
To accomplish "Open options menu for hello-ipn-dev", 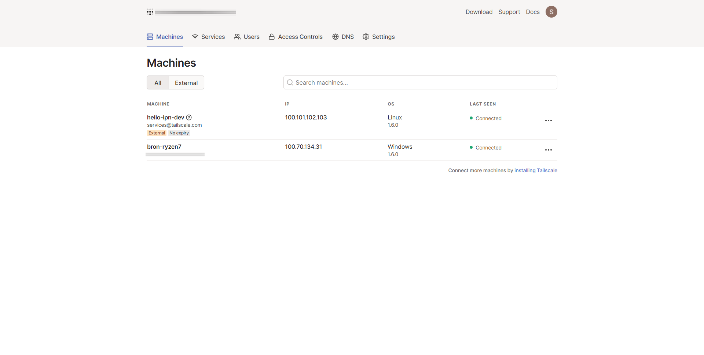I will (x=548, y=121).
